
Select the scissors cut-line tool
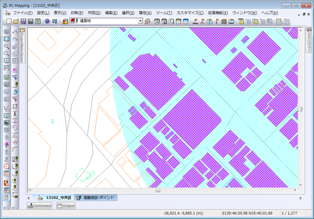pos(15,99)
